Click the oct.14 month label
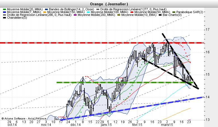218x127 pixels. click(x=12, y=125)
